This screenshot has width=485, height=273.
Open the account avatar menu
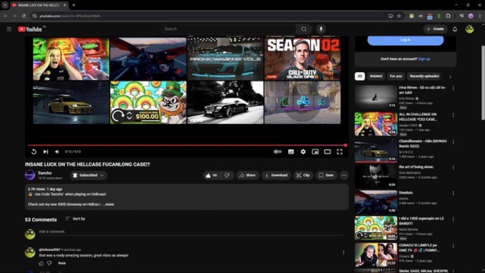[469, 29]
